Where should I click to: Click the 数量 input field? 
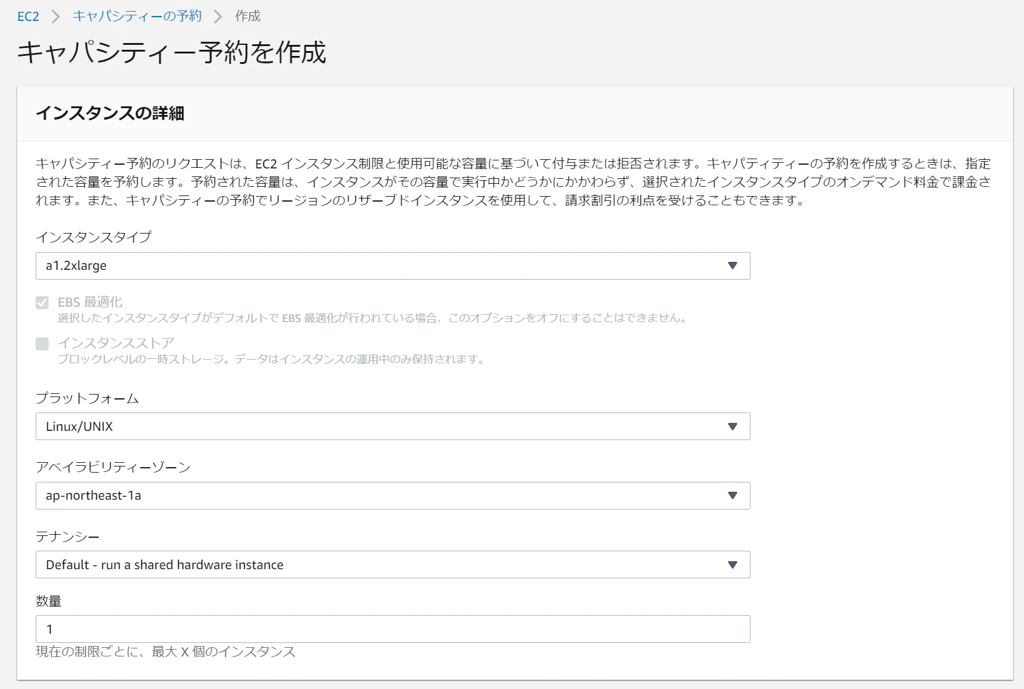tap(393, 629)
